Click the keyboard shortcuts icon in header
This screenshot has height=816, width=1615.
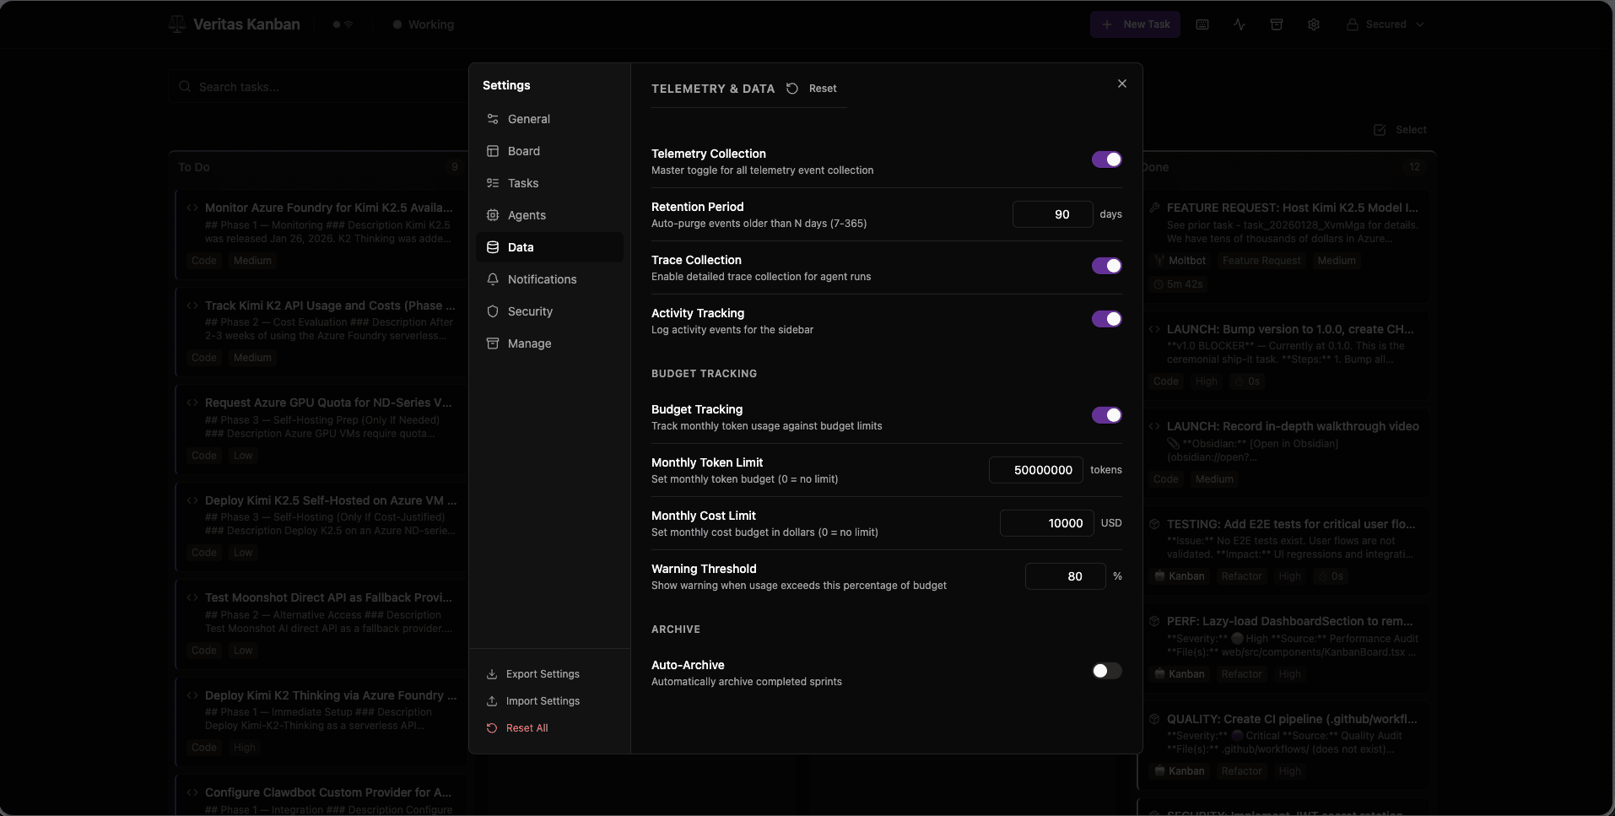pyautogui.click(x=1202, y=24)
